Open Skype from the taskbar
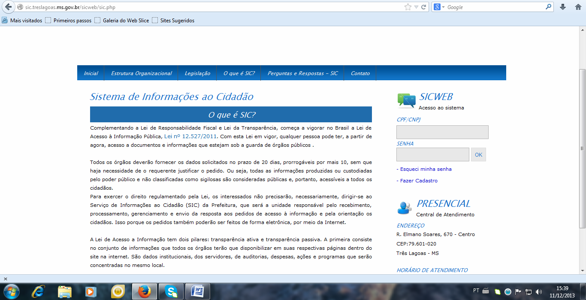This screenshot has height=300, width=586. pos(171,292)
